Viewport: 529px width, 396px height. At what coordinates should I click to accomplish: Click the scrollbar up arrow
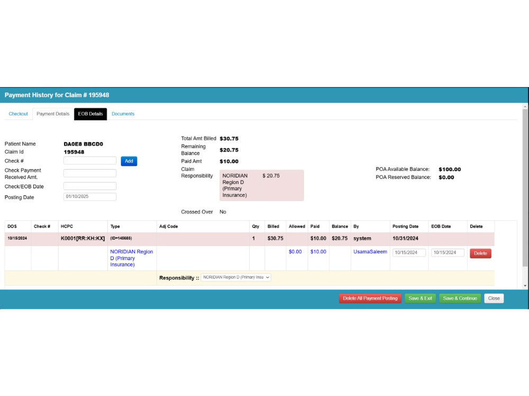pos(525,107)
